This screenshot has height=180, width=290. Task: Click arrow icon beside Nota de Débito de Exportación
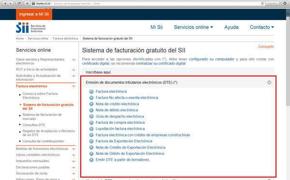pos(91,153)
